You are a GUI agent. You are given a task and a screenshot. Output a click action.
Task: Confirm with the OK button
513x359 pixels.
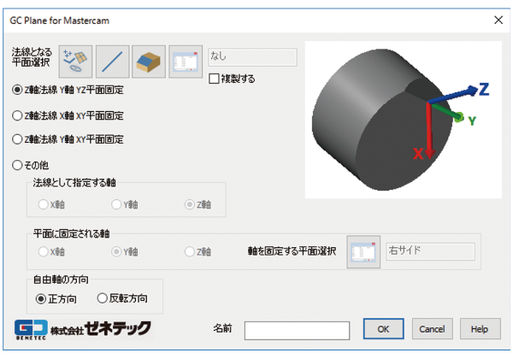click(x=383, y=329)
